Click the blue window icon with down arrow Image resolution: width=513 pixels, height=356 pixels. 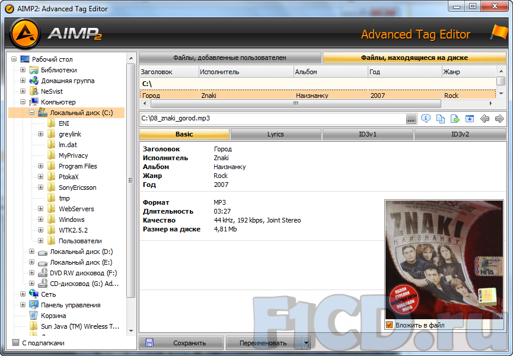click(x=470, y=119)
